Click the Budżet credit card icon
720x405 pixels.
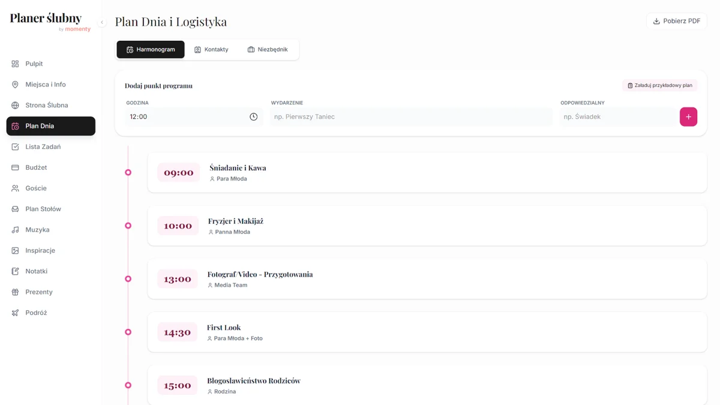(15, 167)
